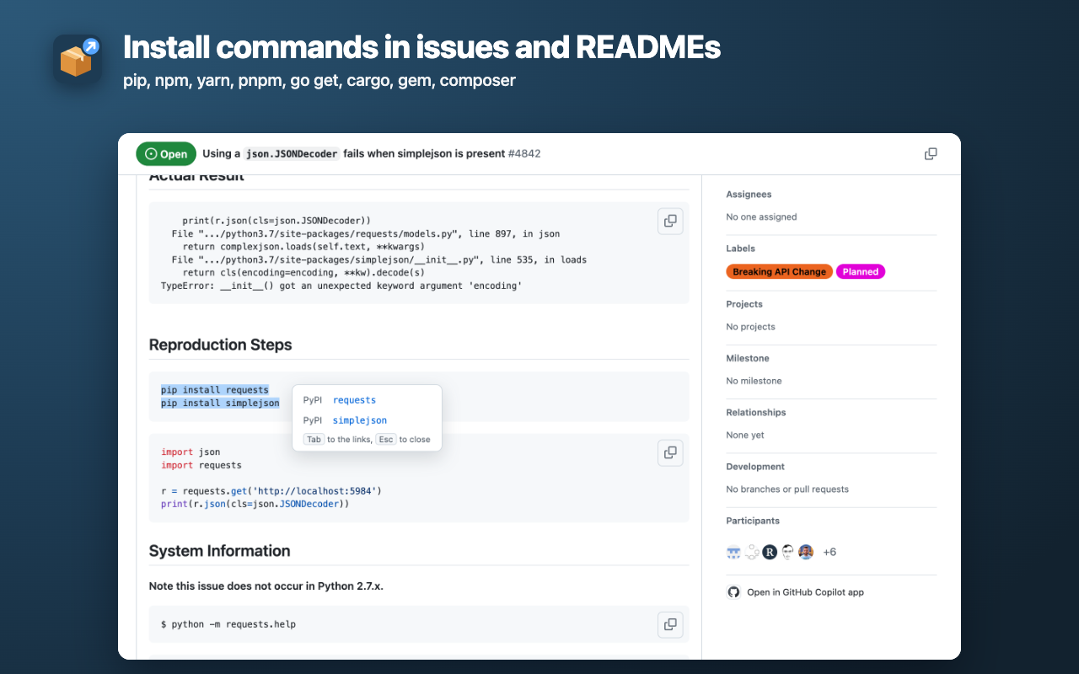Click the Breaking API Change label
The width and height of the screenshot is (1079, 674).
[x=779, y=272]
